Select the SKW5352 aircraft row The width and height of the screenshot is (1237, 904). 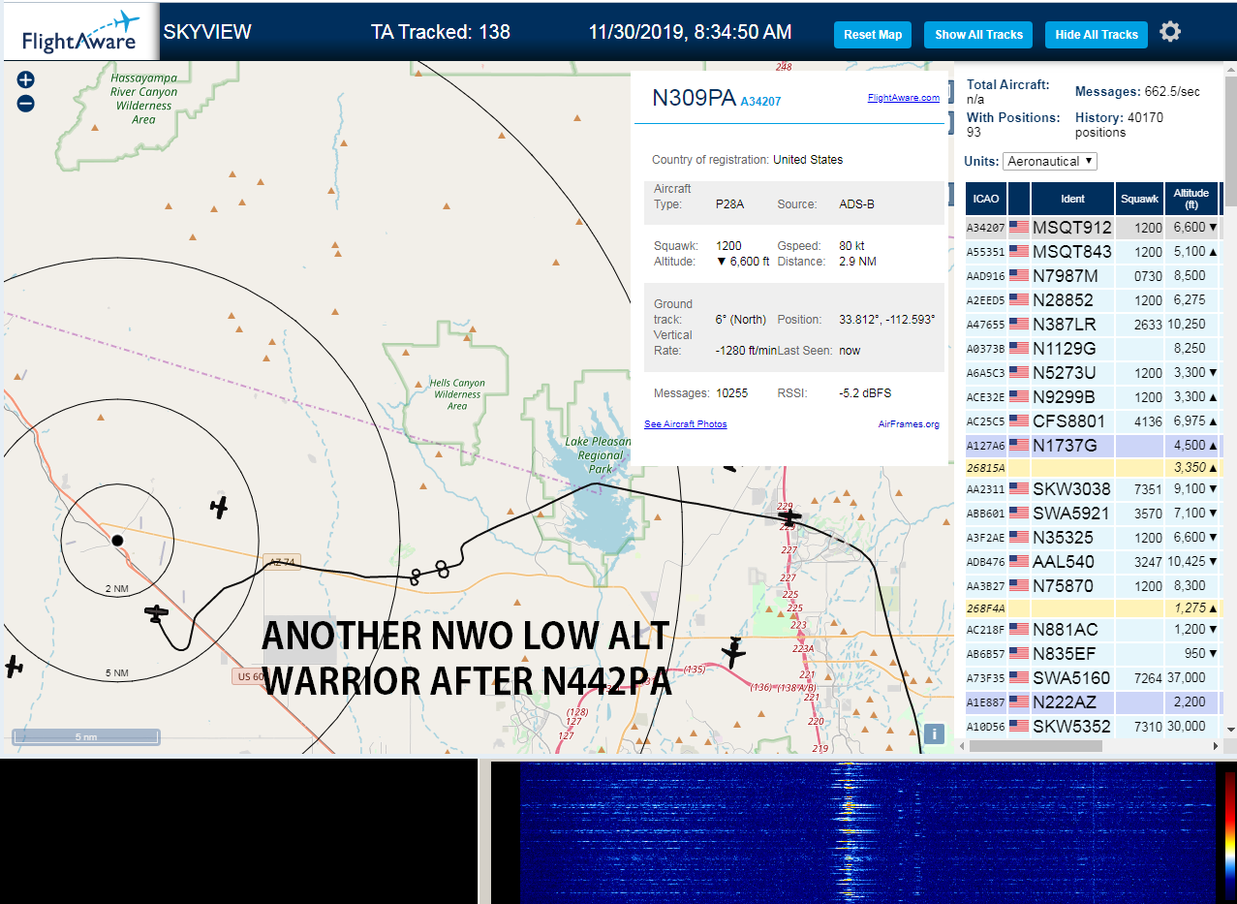click(1093, 726)
